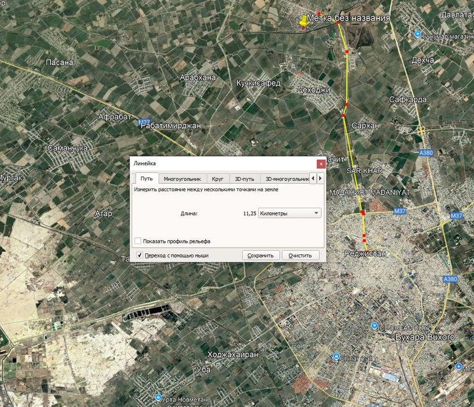
Task: Select the Путь tab in the ruler dialog
Action: pos(147,178)
